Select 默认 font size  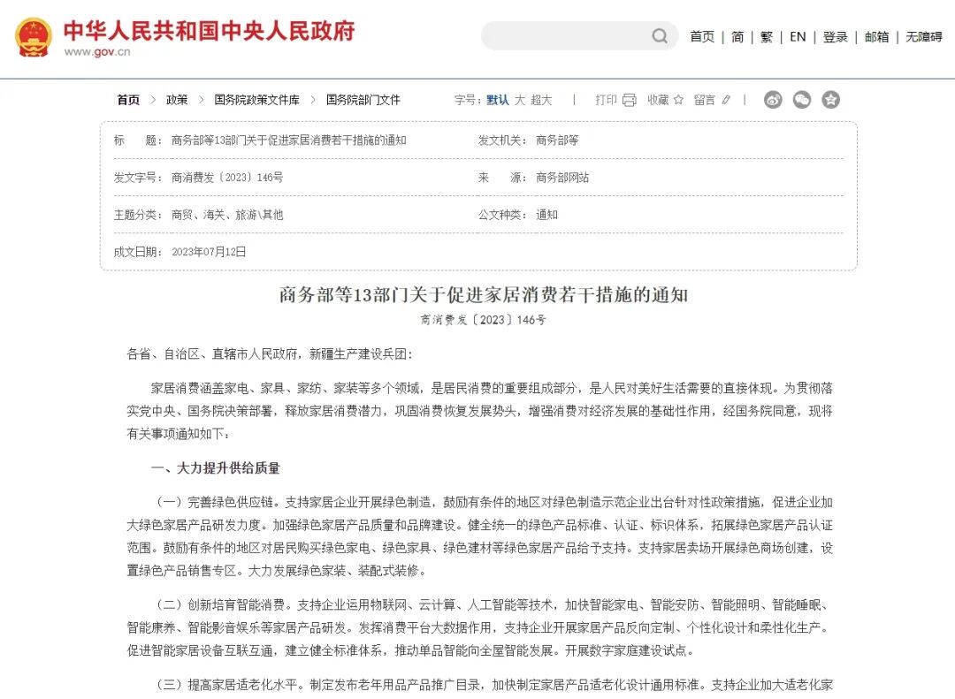tap(498, 100)
